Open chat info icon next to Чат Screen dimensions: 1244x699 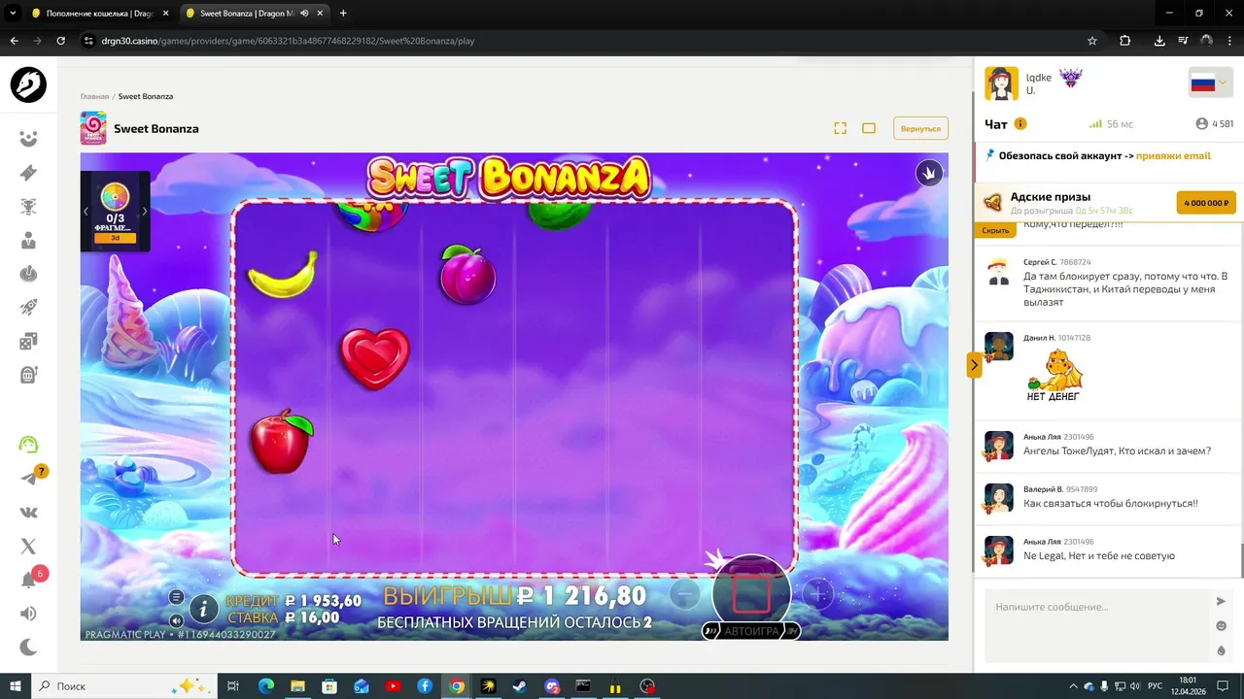point(1020,124)
